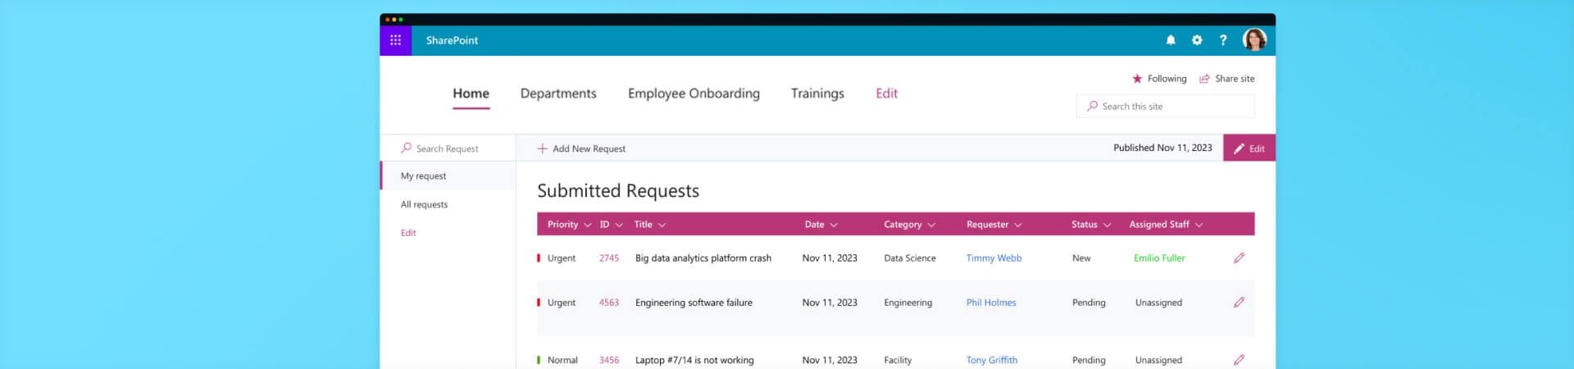Open requester link Timmy Webb
The width and height of the screenshot is (1574, 369).
pos(994,258)
